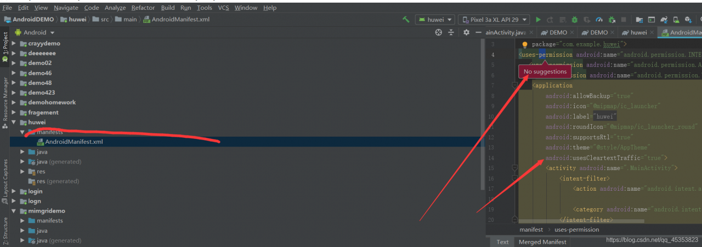
Task: Click Run with Coverage icon
Action: click(x=587, y=20)
